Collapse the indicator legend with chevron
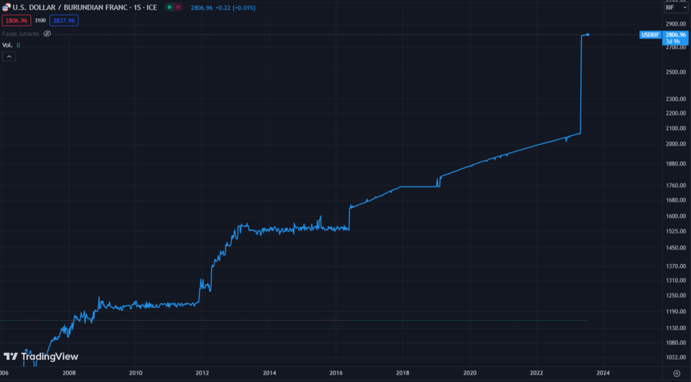The width and height of the screenshot is (691, 382). 9,57
